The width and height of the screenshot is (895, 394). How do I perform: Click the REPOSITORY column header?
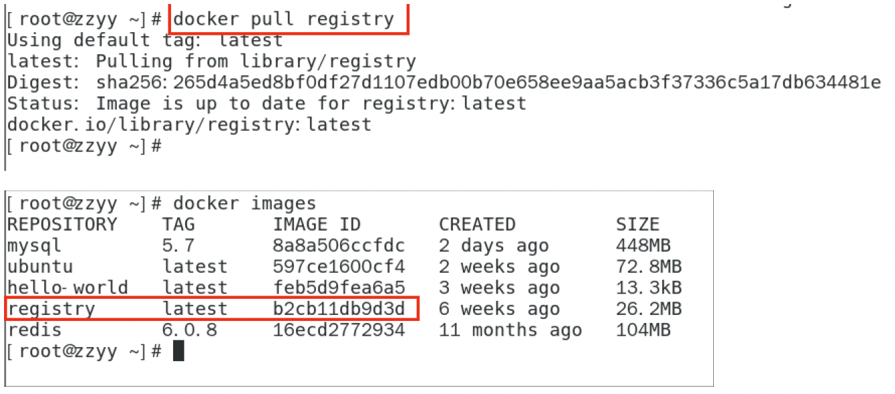point(62,224)
